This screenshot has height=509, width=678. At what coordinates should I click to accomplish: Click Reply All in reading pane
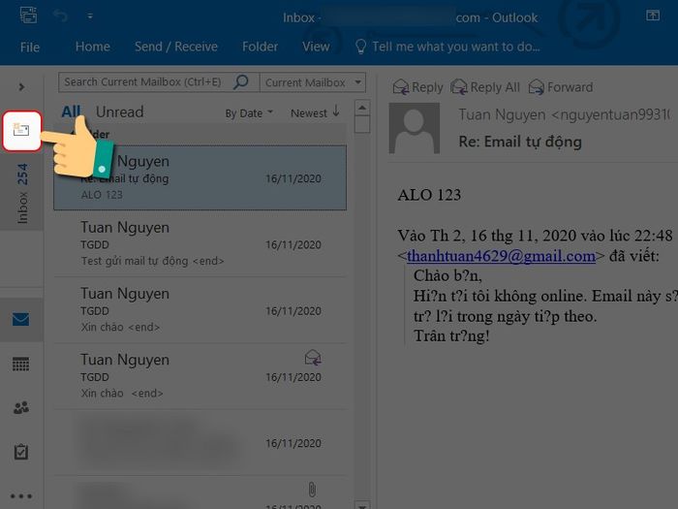(x=485, y=87)
